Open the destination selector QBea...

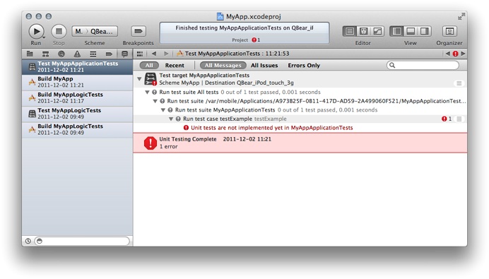(x=101, y=32)
